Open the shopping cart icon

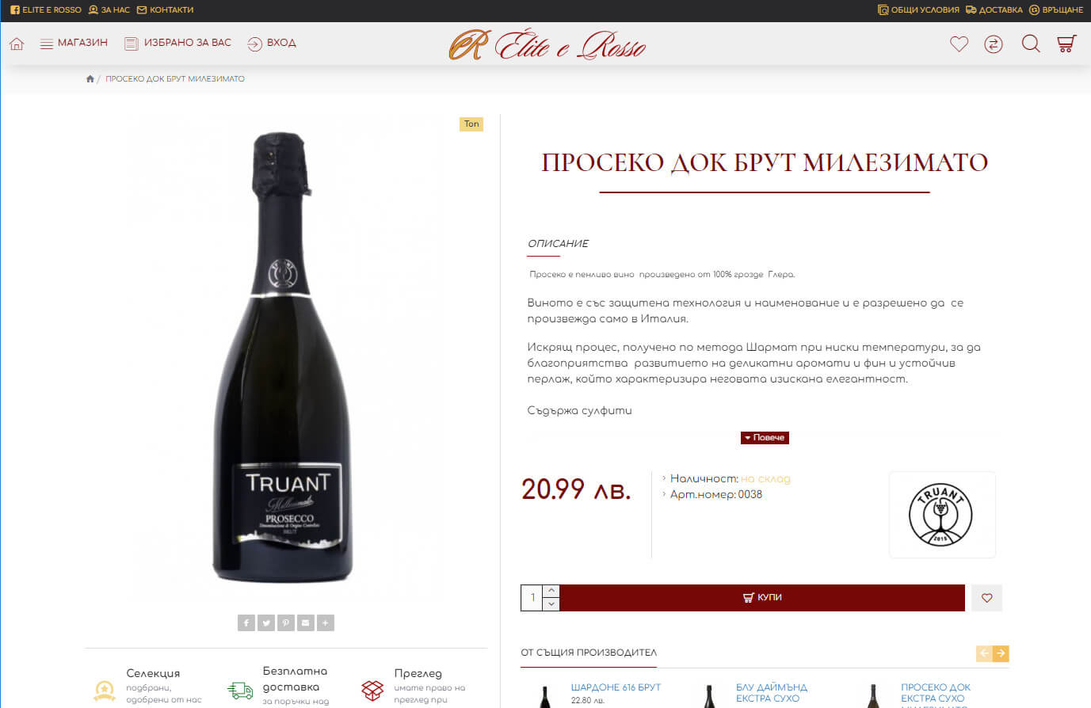coord(1066,44)
